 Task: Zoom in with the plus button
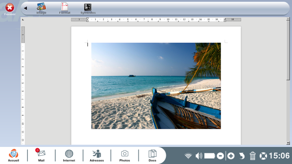(x=231, y=156)
